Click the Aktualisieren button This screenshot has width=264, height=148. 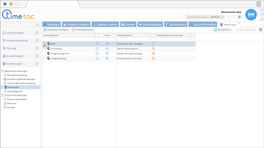pyautogui.click(x=223, y=30)
